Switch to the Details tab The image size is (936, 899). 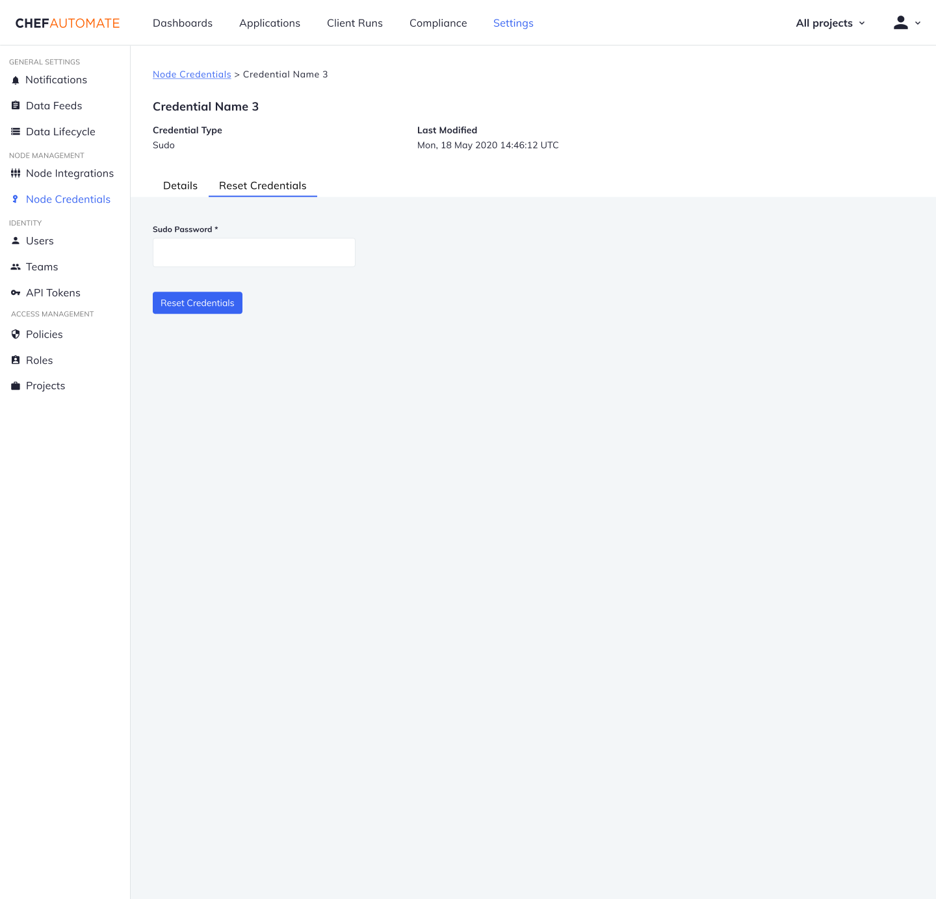[180, 186]
